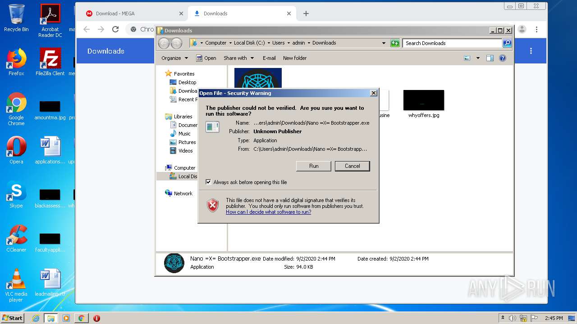Open media player taskbar icon

coord(66,318)
